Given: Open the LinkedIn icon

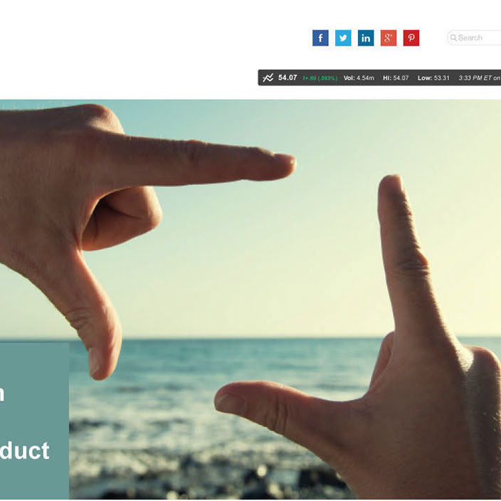Looking at the screenshot, I should coord(366,38).
